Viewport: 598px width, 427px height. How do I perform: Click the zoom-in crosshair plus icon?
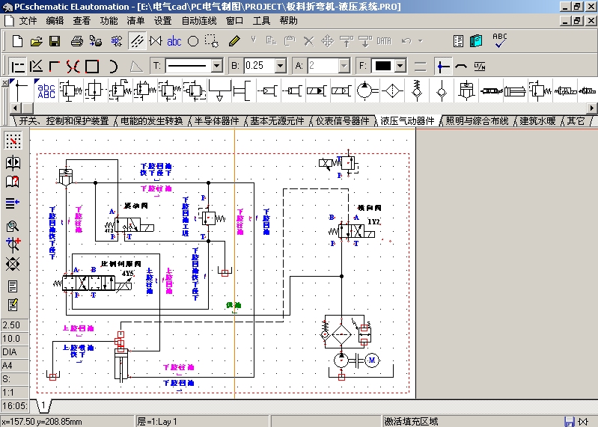tap(13, 245)
